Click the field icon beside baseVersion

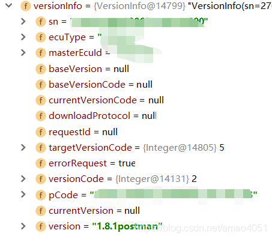coord(41,69)
